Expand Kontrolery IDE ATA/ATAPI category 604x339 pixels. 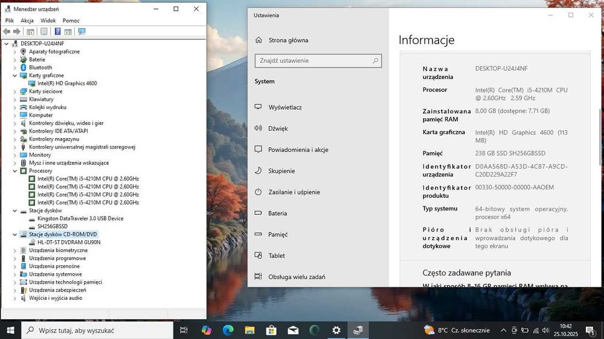click(14, 131)
